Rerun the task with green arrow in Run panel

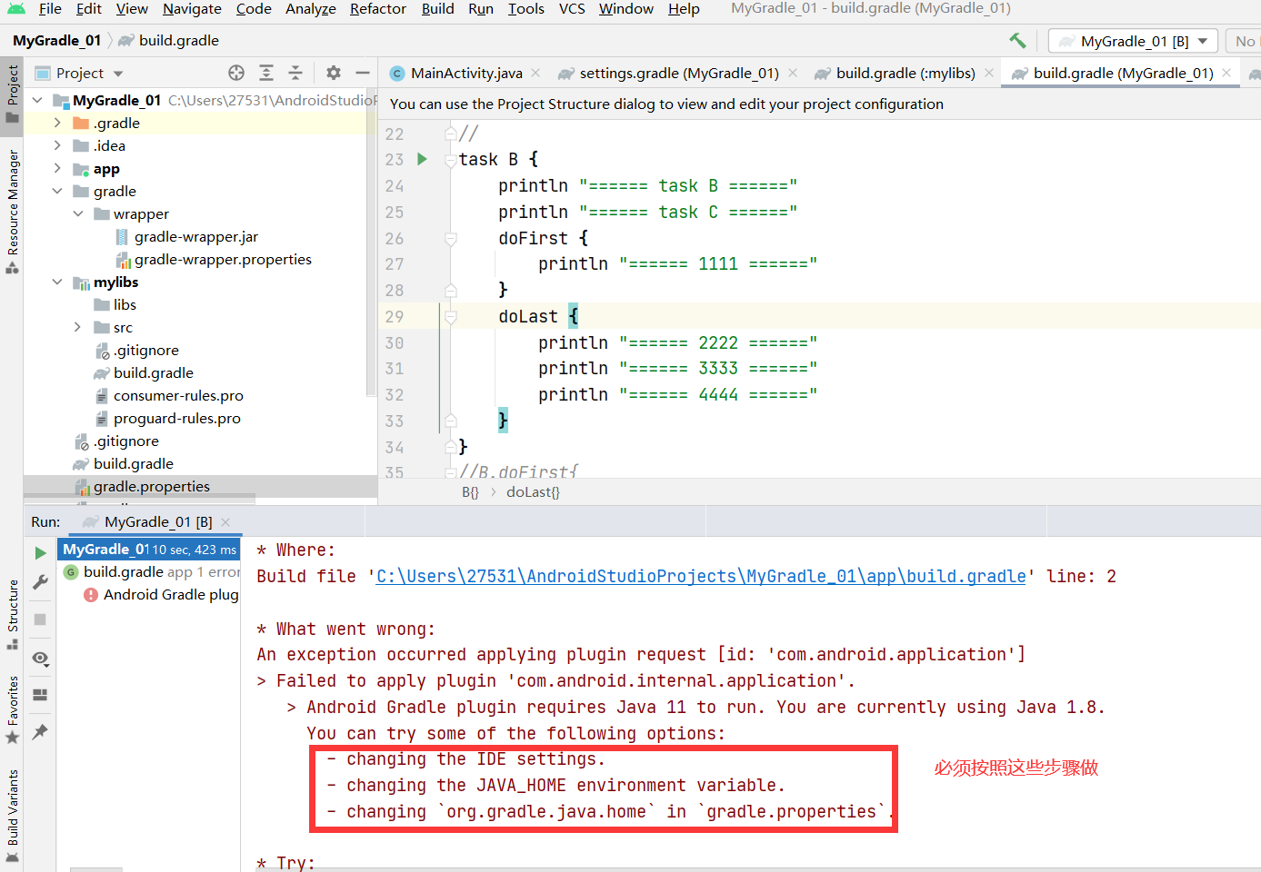click(x=39, y=552)
